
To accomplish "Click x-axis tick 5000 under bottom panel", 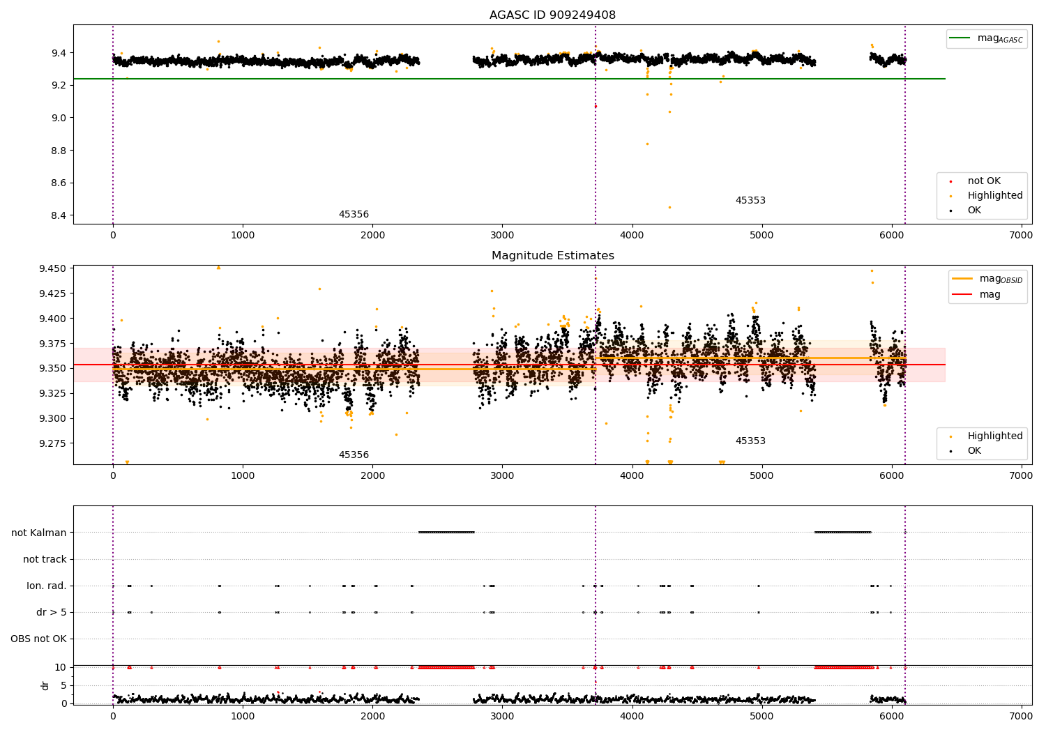I will pyautogui.click(x=762, y=717).
